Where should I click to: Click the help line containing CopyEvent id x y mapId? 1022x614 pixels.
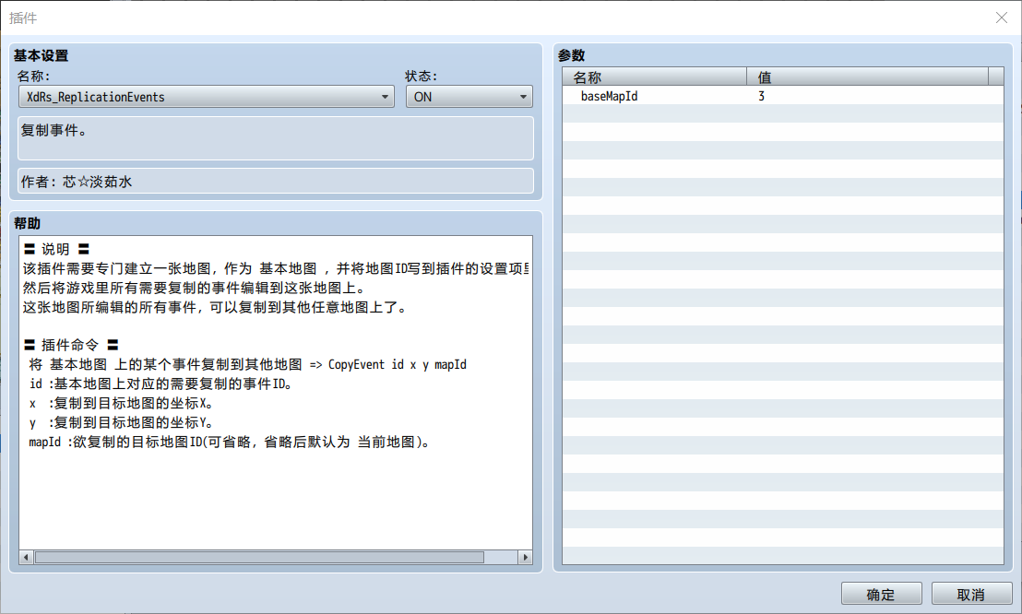tap(248, 364)
